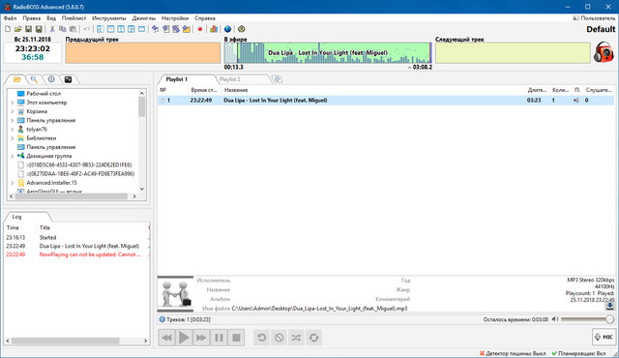
Task: Toggle the repeat loop button
Action: click(x=313, y=338)
